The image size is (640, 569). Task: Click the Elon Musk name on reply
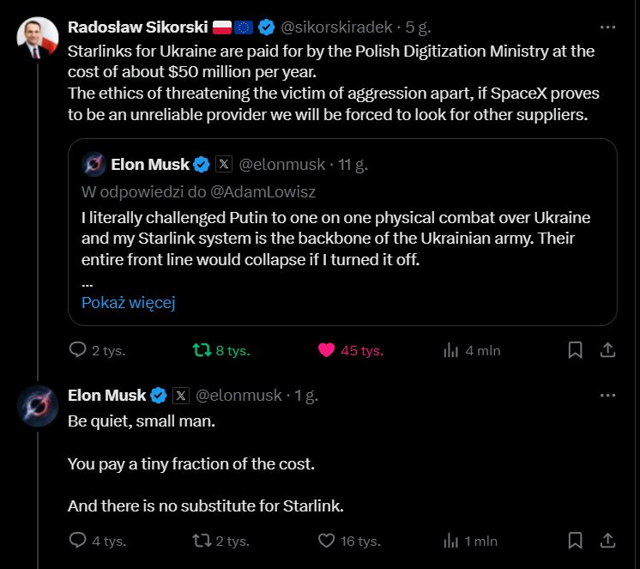coord(107,396)
